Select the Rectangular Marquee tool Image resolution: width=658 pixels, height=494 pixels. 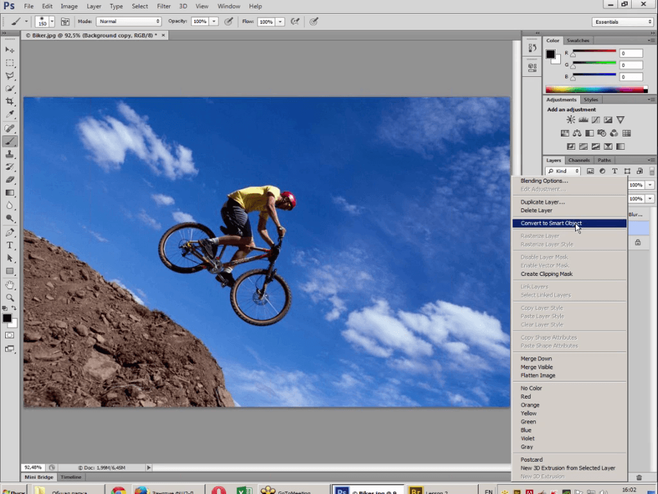point(10,62)
